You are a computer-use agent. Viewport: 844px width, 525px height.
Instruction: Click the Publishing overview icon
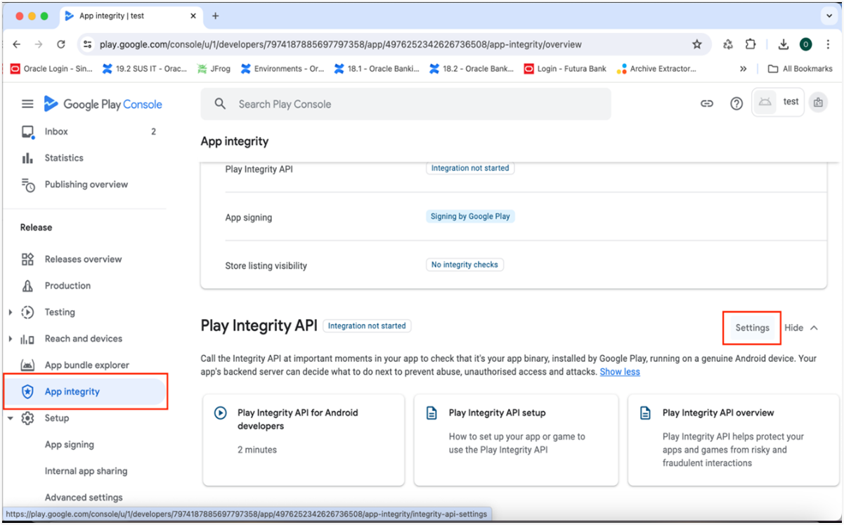[x=28, y=185]
